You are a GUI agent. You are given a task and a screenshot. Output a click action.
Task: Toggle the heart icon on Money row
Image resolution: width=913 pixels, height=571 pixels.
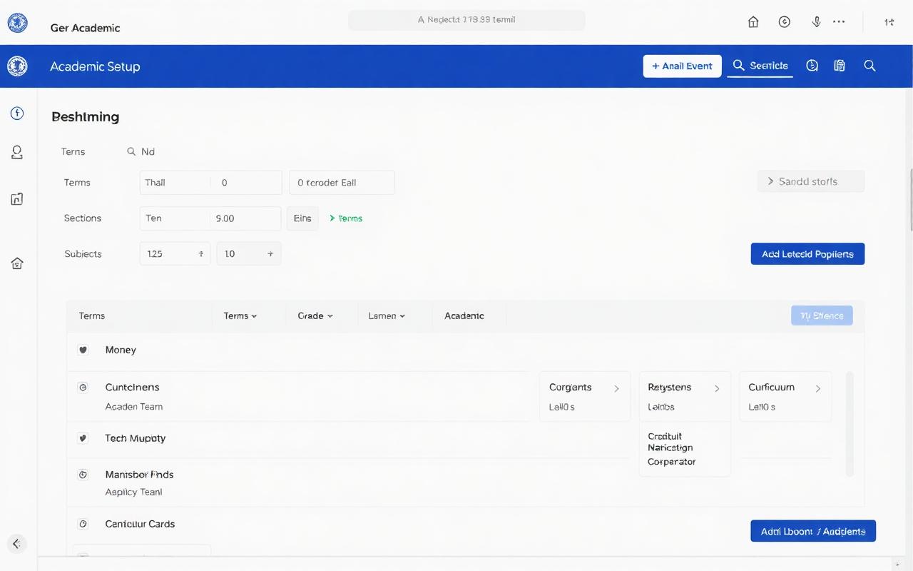(83, 350)
